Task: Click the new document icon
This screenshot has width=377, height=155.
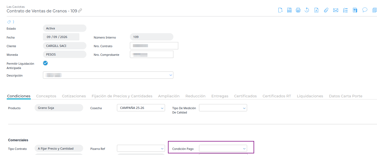Action: click(x=280, y=10)
